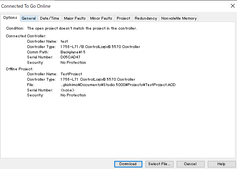
Task: Click the serial number D05CAD47
Action: coord(70,57)
